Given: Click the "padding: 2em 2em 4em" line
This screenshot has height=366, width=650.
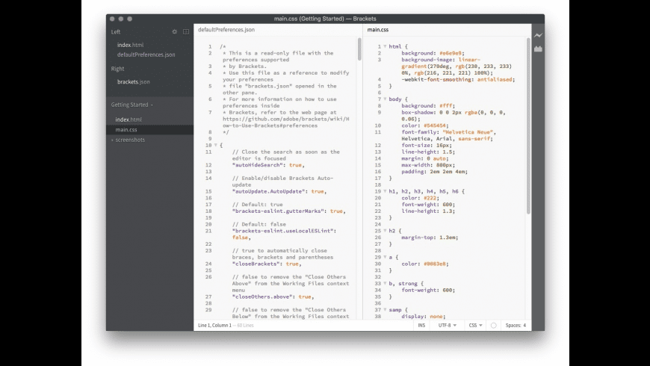Looking at the screenshot, I should point(434,172).
